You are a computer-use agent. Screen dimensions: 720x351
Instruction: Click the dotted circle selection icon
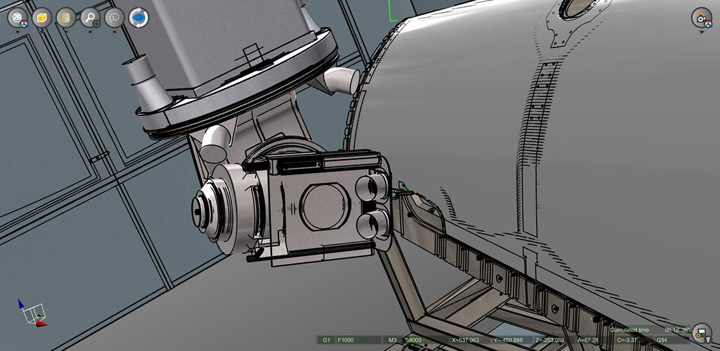click(x=115, y=18)
